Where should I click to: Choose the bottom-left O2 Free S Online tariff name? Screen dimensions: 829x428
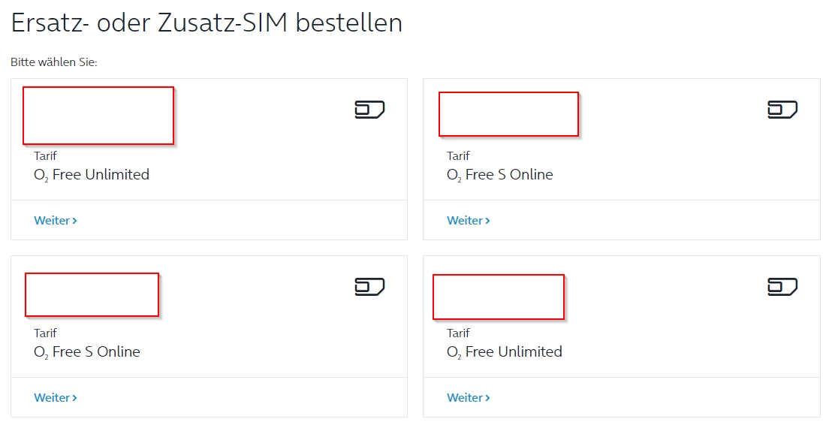(x=87, y=352)
